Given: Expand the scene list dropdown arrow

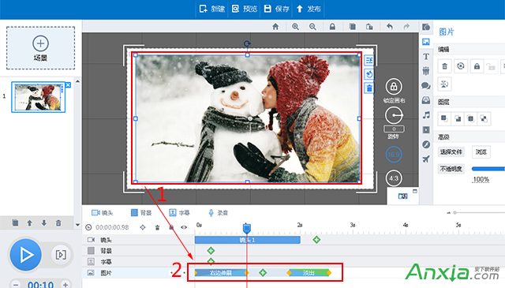Looking at the screenshot, I should tap(77, 225).
